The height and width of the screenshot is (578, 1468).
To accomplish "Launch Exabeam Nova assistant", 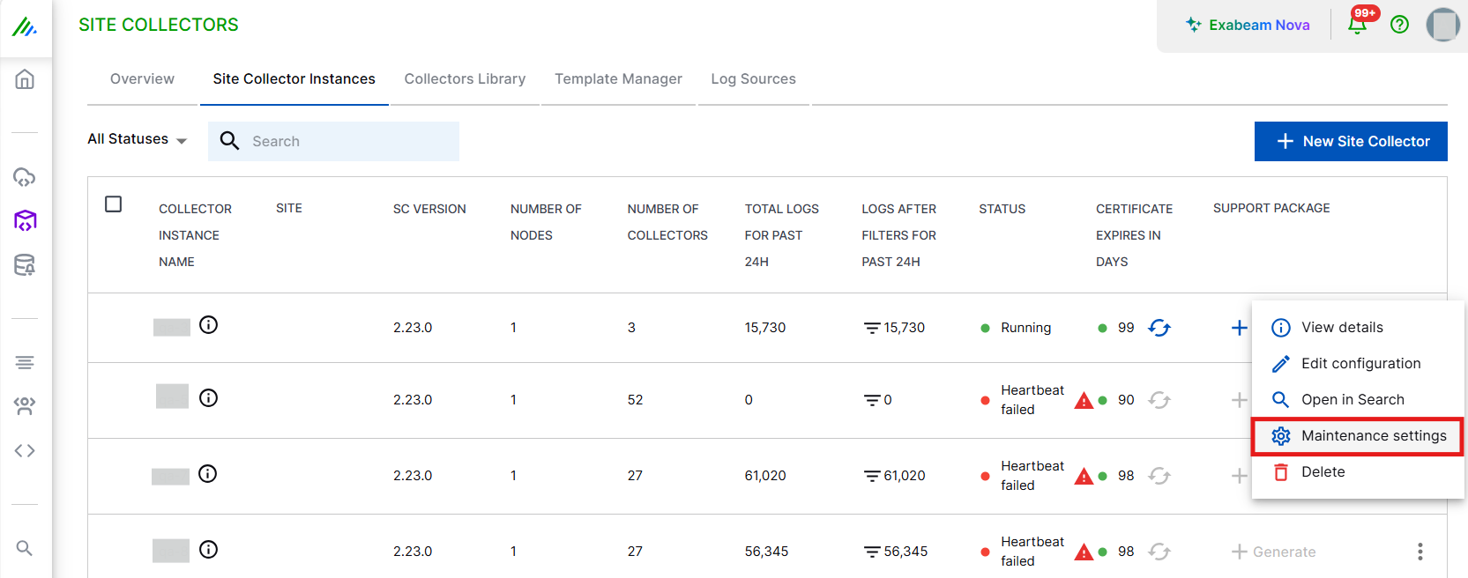I will [x=1248, y=25].
